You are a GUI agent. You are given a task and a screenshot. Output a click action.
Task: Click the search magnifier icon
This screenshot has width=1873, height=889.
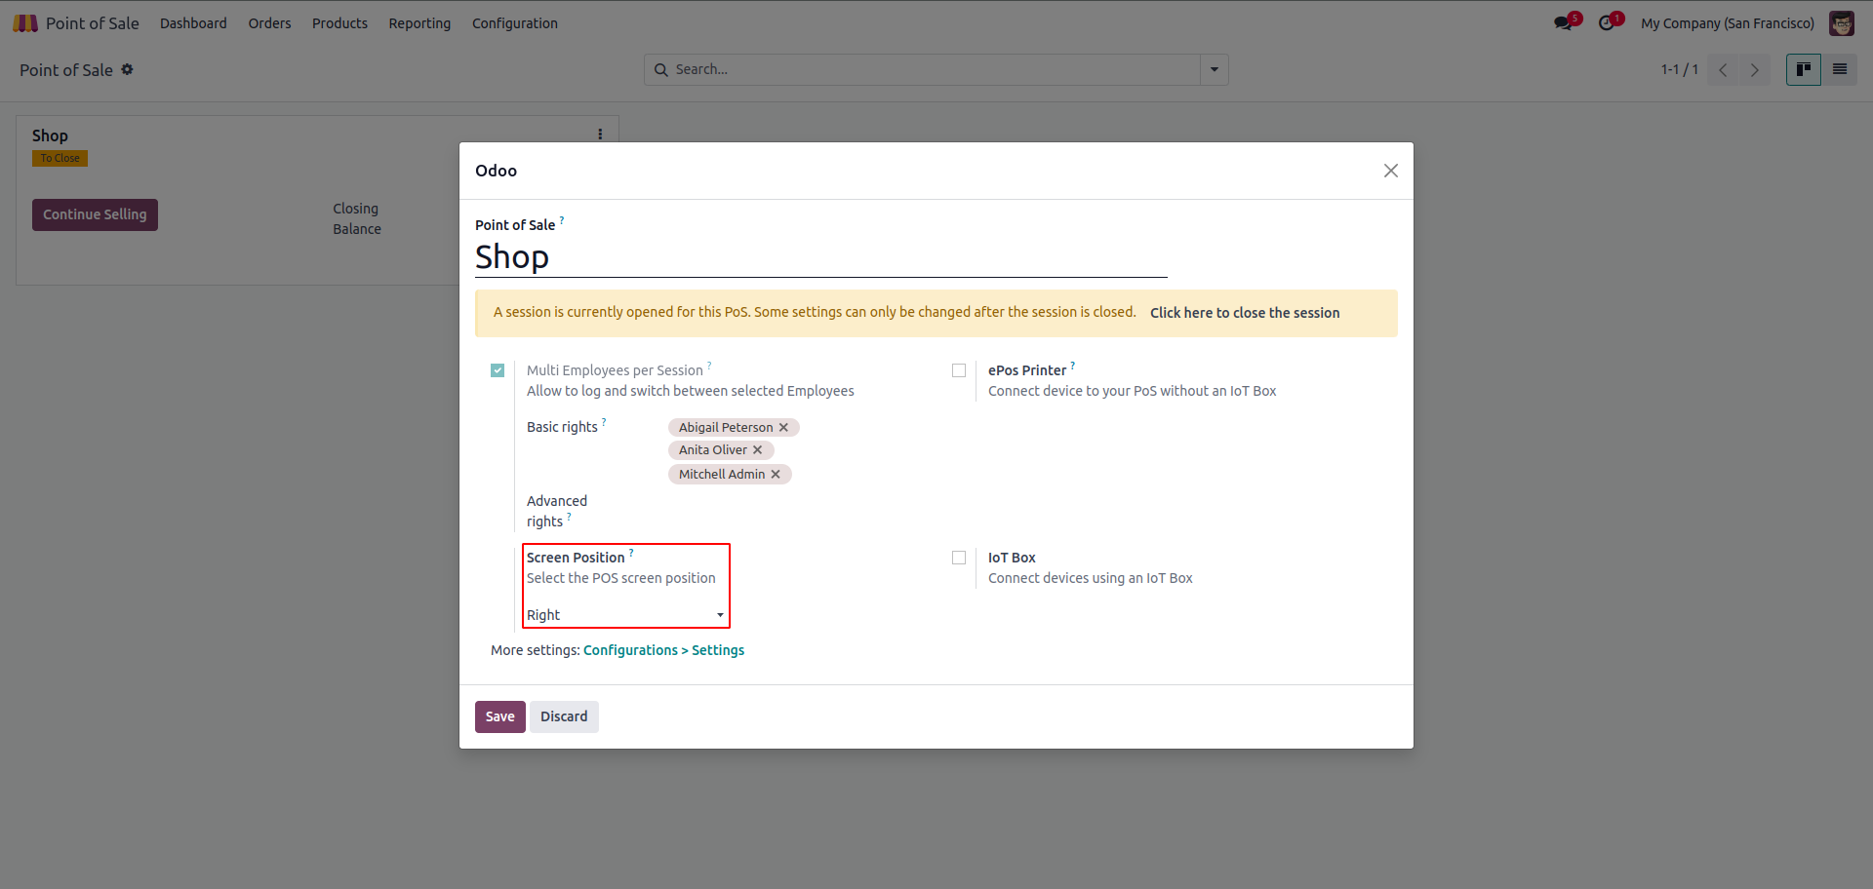click(661, 70)
